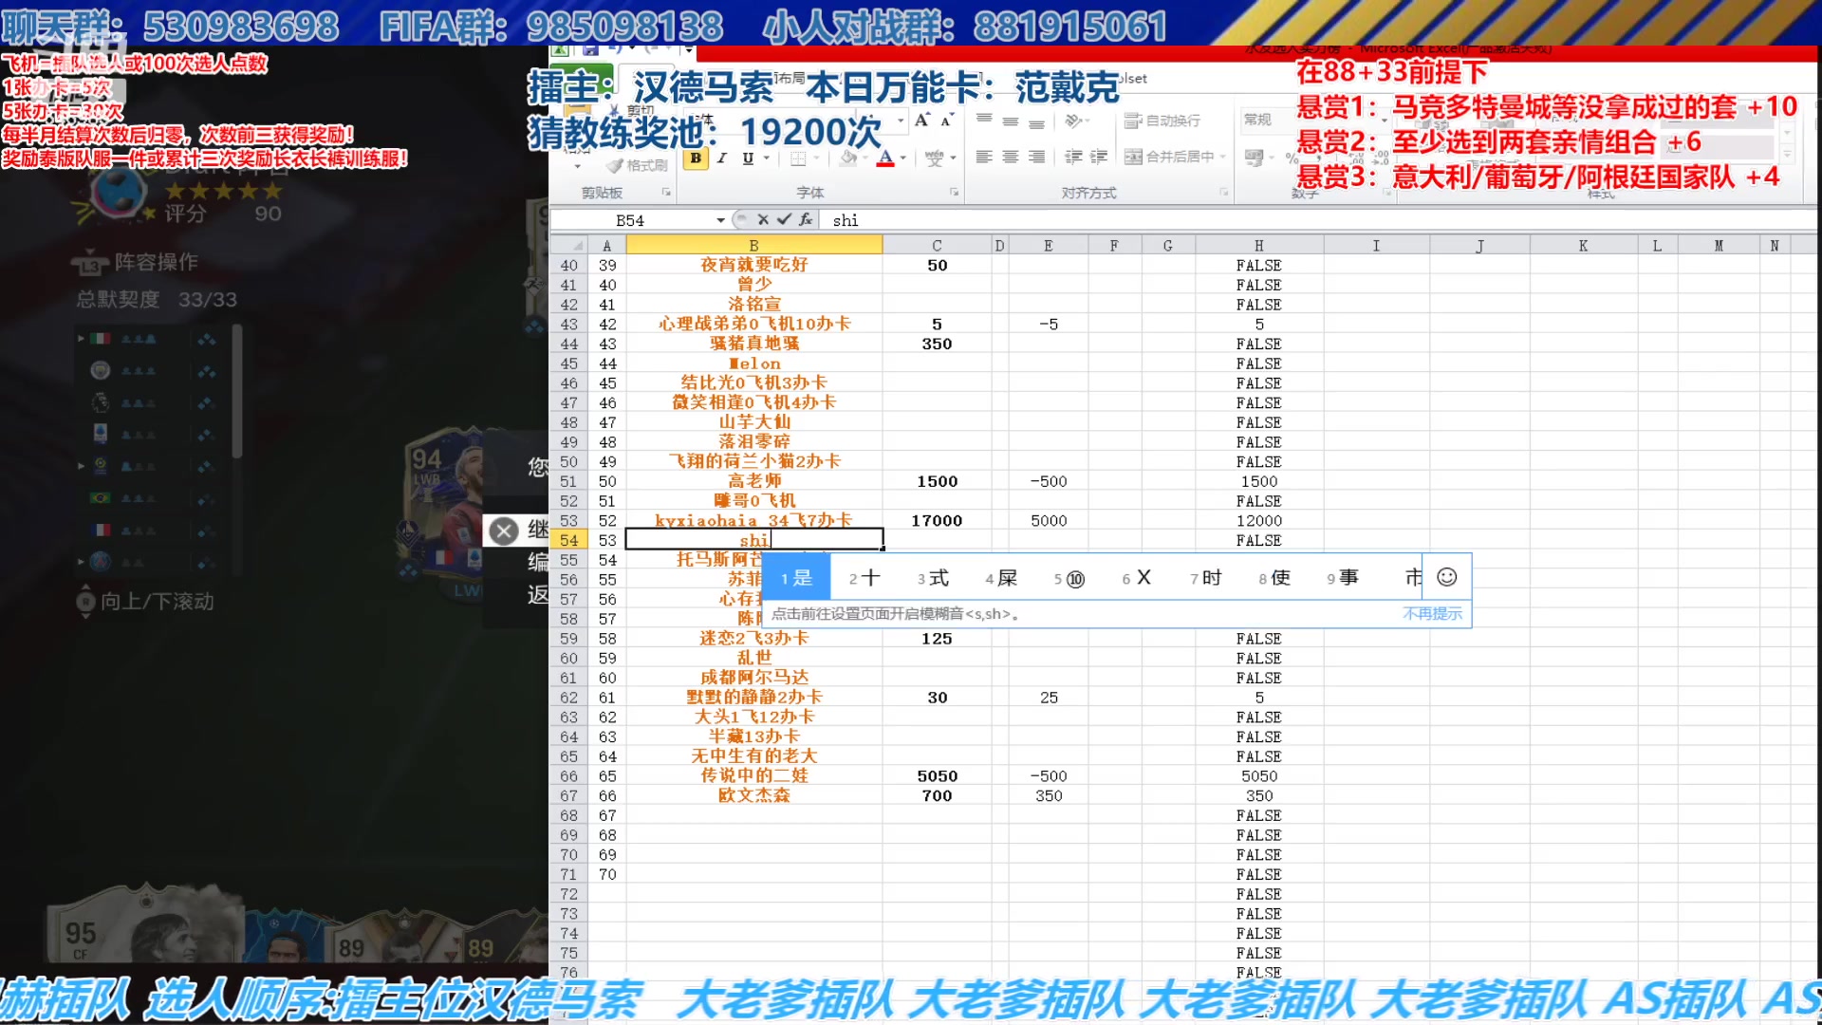Choose IME candidate 1 是
This screenshot has height=1025, width=1822.
[x=796, y=578]
